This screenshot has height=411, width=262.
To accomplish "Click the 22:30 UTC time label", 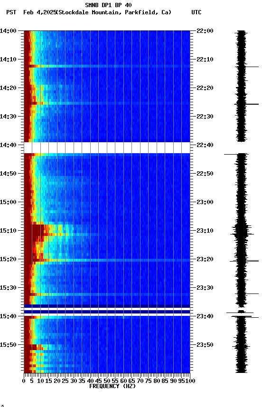I will (x=205, y=117).
